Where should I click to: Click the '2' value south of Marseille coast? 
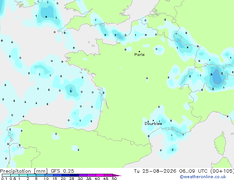point(172,150)
